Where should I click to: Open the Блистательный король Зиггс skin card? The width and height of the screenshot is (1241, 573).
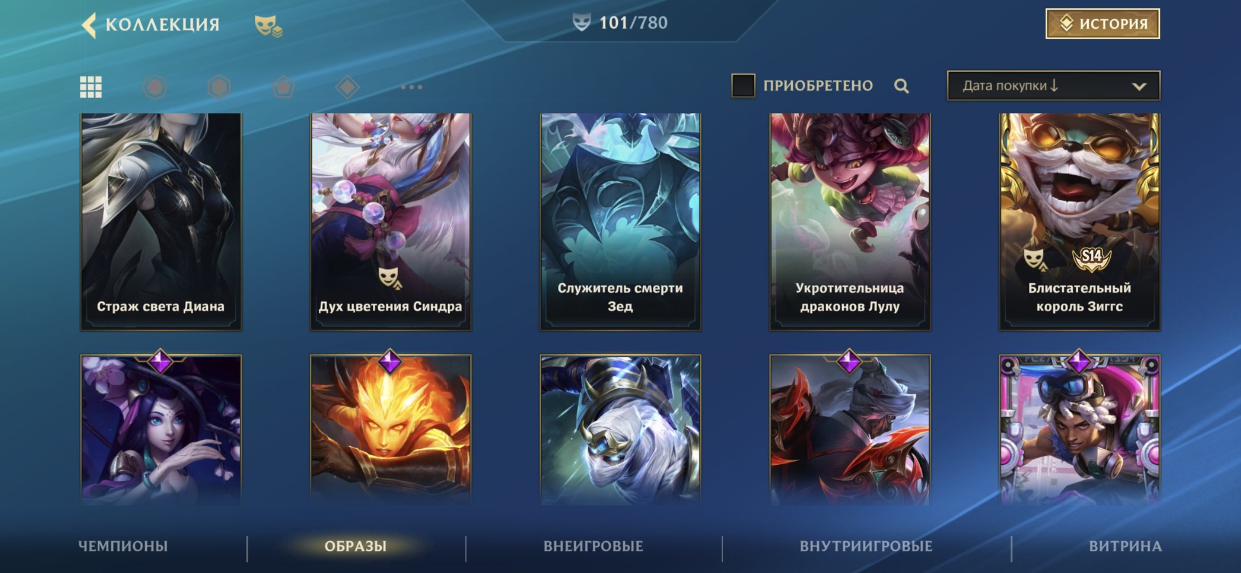point(1080,222)
